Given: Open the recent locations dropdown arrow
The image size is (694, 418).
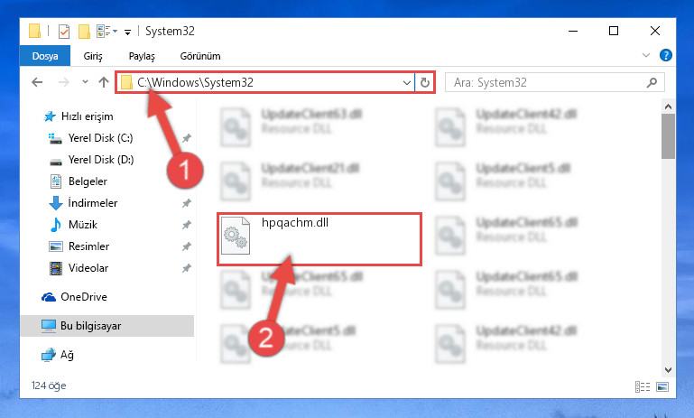Looking at the screenshot, I should (x=85, y=82).
